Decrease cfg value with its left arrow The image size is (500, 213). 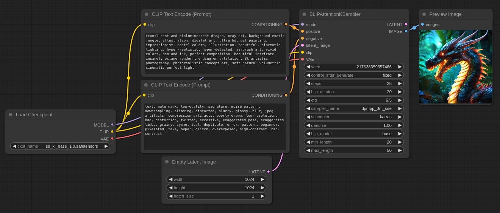click(x=308, y=100)
